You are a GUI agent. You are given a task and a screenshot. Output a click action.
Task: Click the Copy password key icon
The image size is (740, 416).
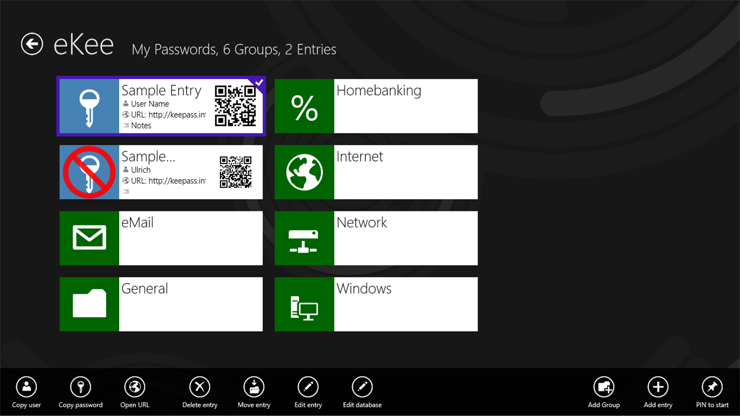pos(81,387)
